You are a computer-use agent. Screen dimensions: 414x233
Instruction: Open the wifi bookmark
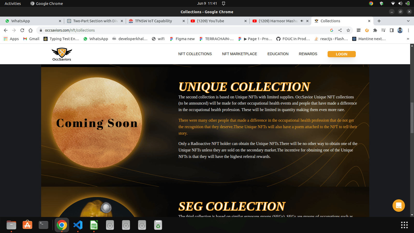pos(158,39)
